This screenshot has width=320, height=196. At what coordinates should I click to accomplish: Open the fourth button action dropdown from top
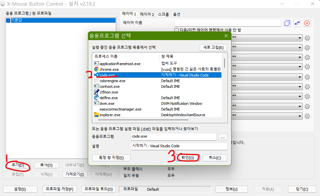tap(300, 67)
